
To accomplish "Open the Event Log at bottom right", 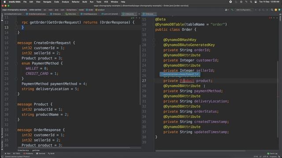I will 272,154.
